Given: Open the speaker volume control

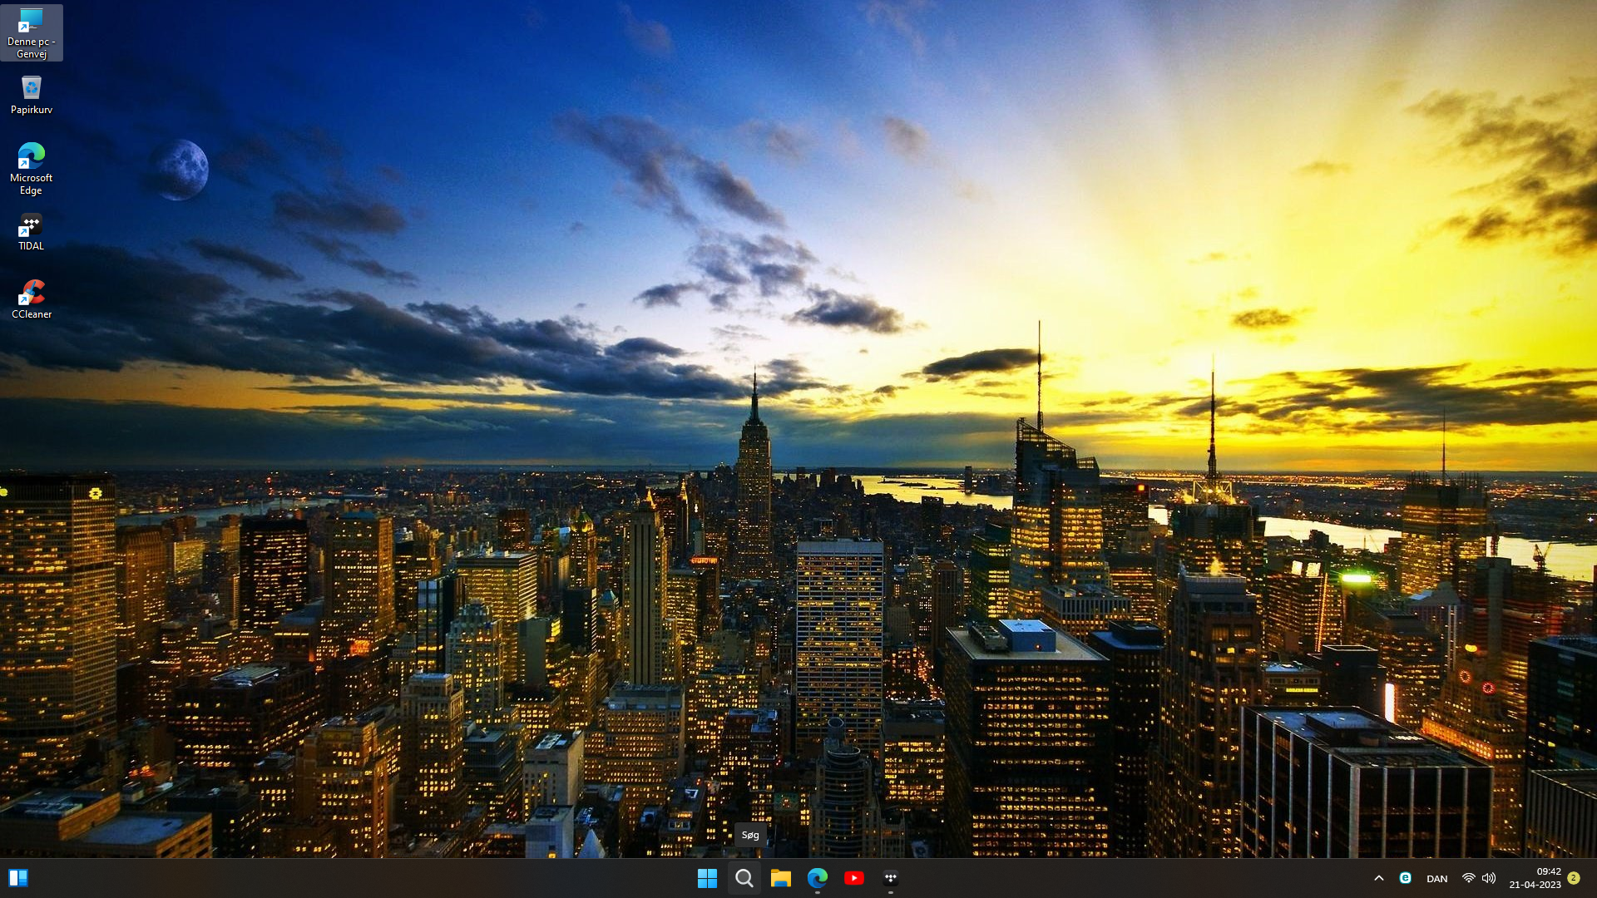Looking at the screenshot, I should (1489, 878).
